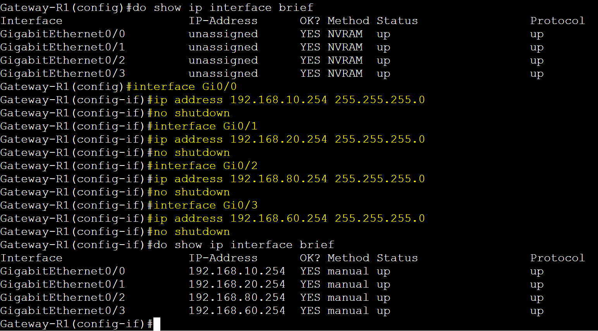Viewport: 598px width, 331px height.
Task: Click 'unassigned' in the GigabitEthernet0/2 row
Action: (223, 60)
